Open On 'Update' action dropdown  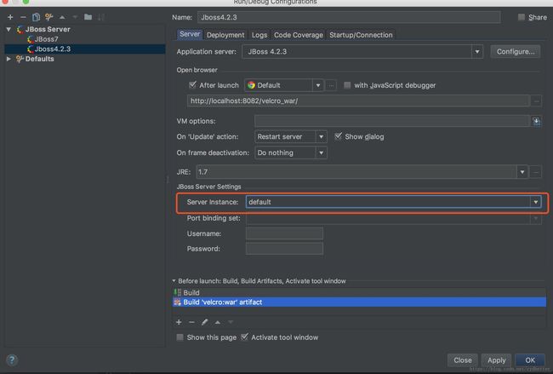[x=321, y=136]
